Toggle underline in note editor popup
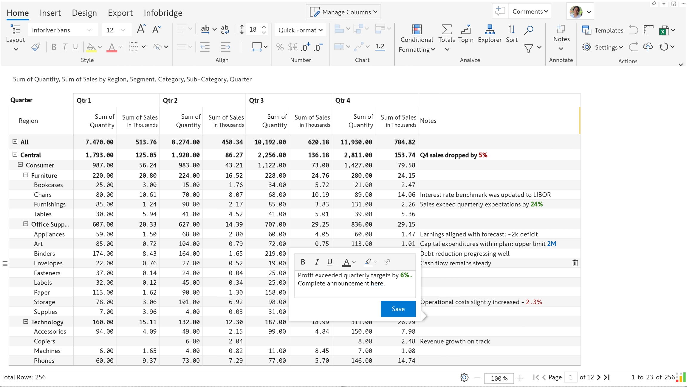687x387 pixels. (x=330, y=262)
